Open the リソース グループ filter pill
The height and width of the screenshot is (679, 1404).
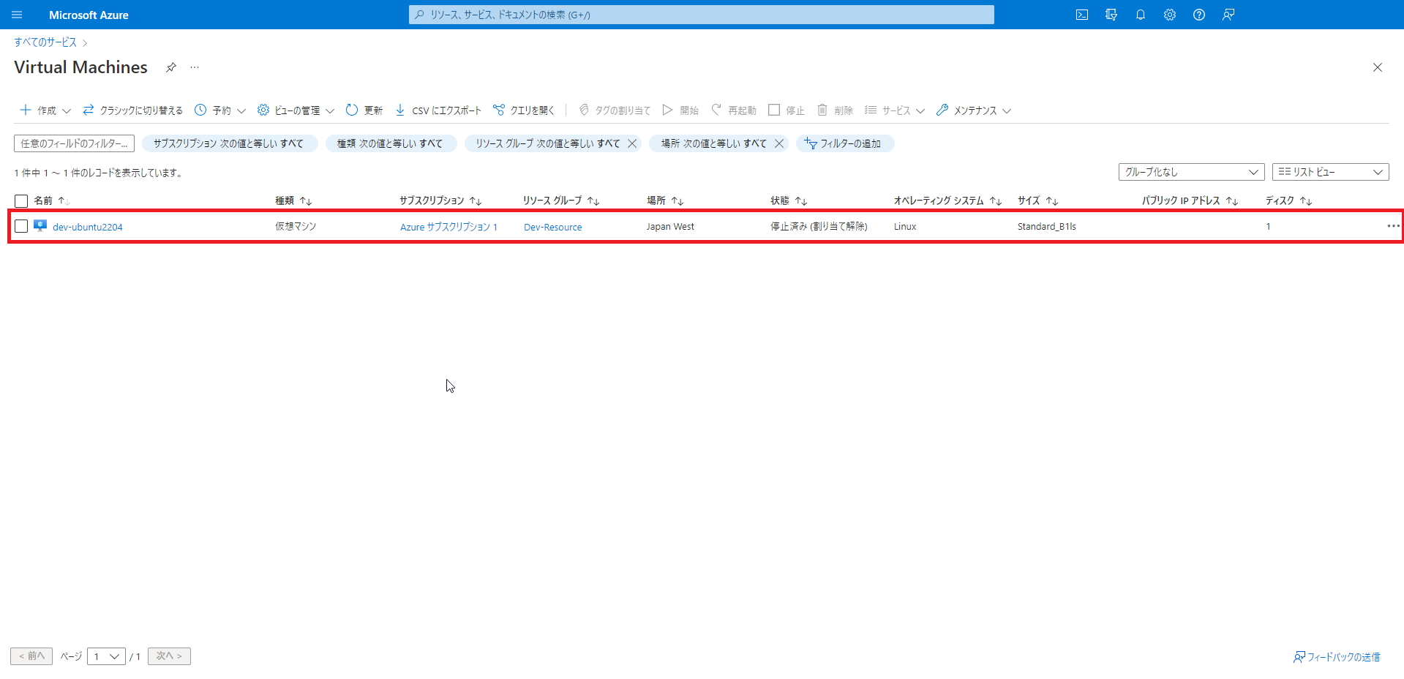click(x=547, y=143)
